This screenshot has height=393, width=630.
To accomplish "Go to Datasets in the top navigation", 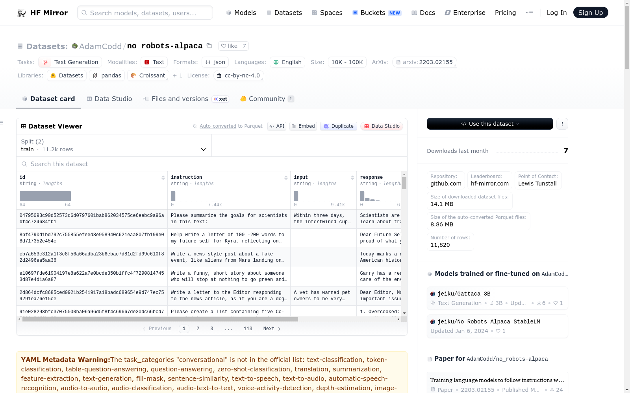I will pos(284,13).
